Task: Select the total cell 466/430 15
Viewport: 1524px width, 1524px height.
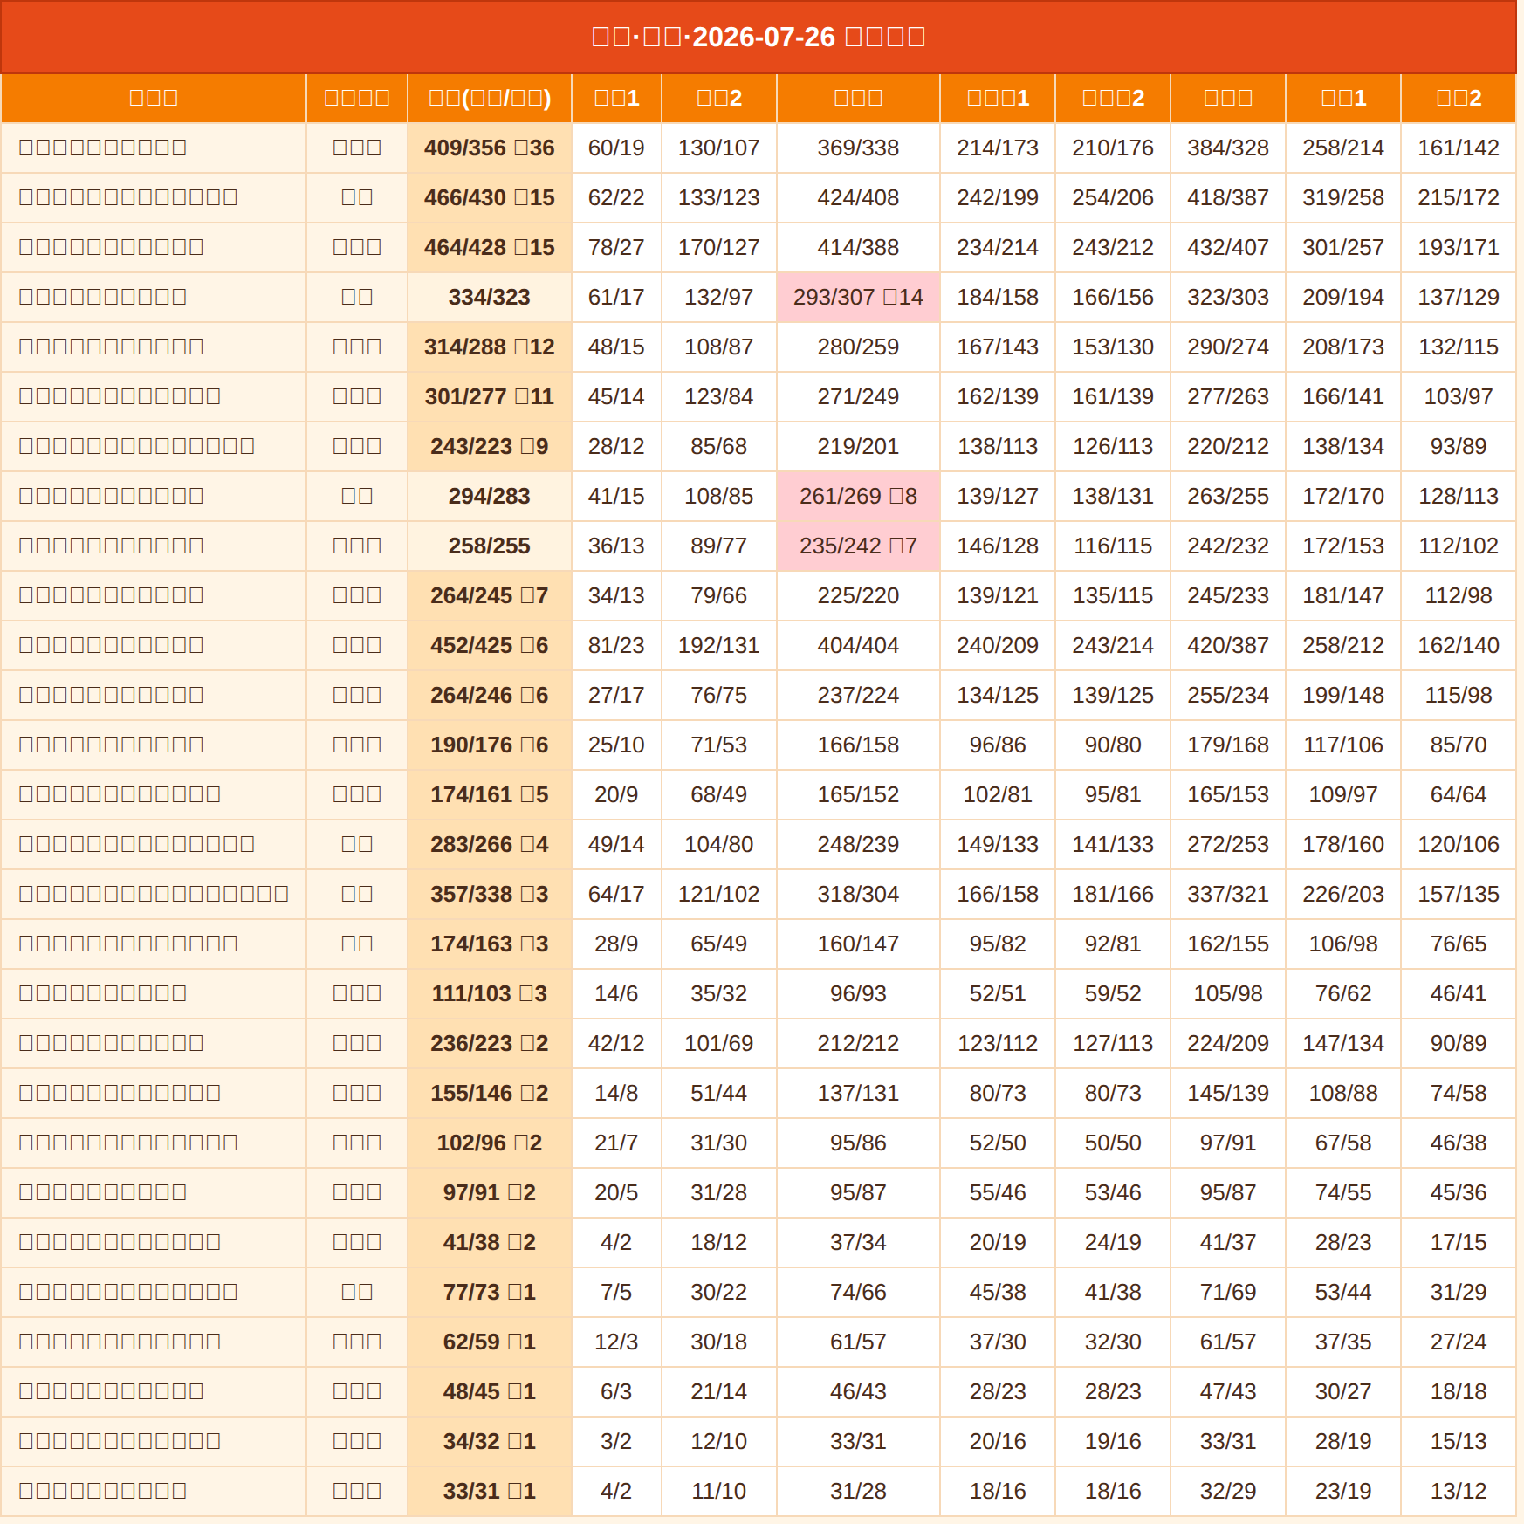Action: [x=490, y=197]
